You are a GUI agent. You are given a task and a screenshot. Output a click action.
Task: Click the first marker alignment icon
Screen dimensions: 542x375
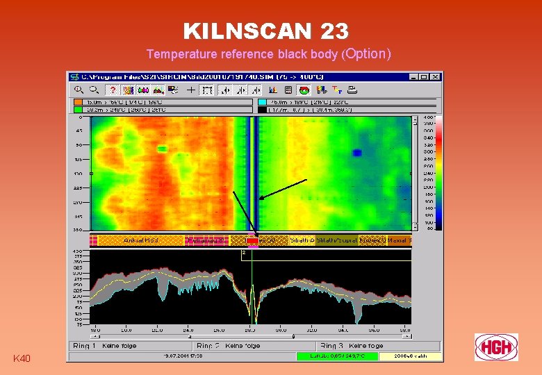[x=225, y=90]
